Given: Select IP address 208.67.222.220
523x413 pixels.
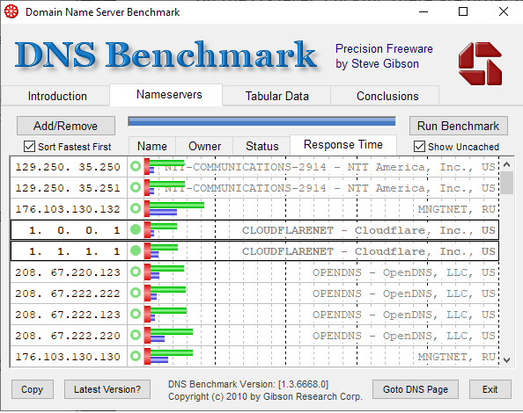Looking at the screenshot, I should (x=68, y=336).
